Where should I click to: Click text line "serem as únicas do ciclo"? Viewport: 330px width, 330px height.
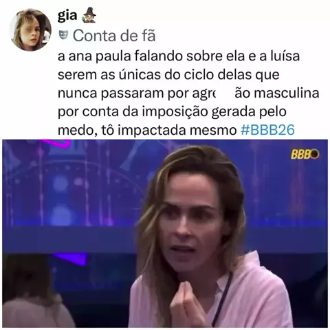click(168, 75)
